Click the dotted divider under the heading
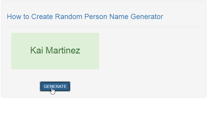This screenshot has width=208, height=139. [104, 27]
